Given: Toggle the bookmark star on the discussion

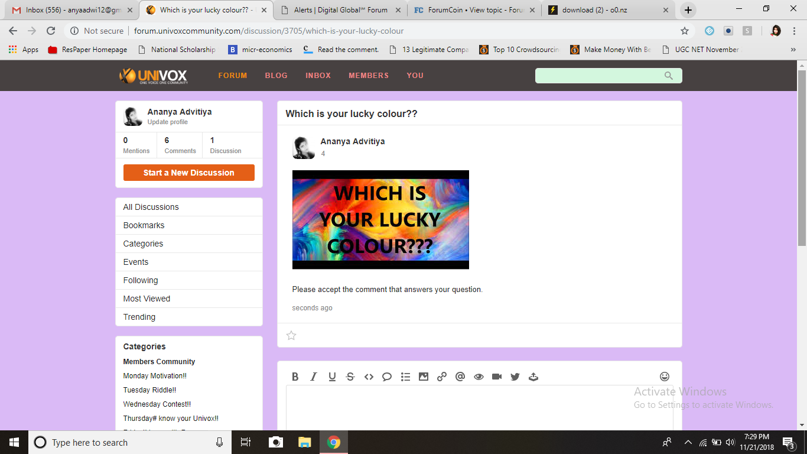Looking at the screenshot, I should pos(291,335).
